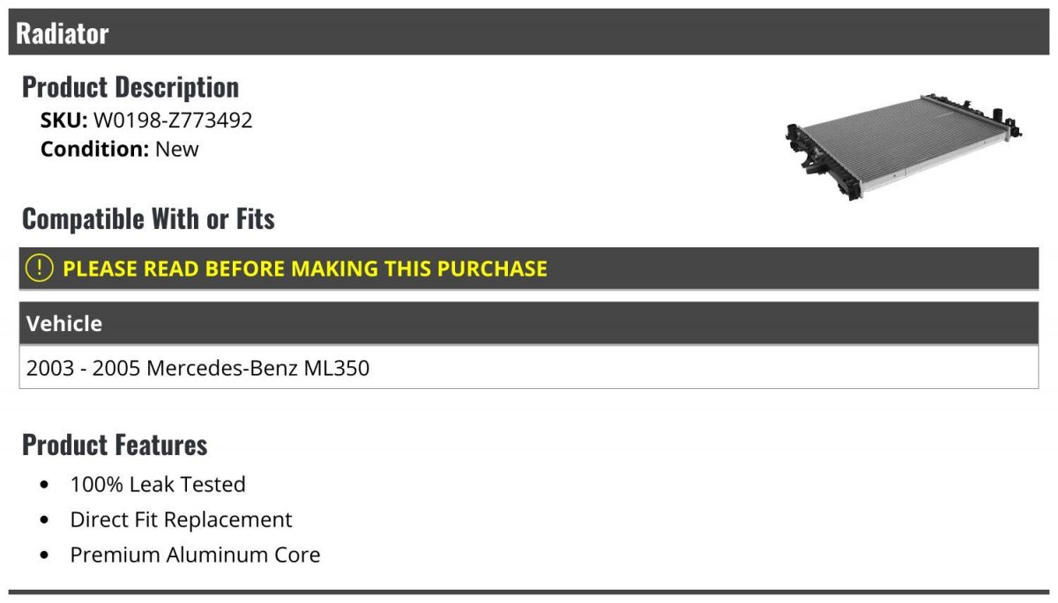This screenshot has height=603, width=1058.
Task: Select the Condition: New text line
Action: 120,149
